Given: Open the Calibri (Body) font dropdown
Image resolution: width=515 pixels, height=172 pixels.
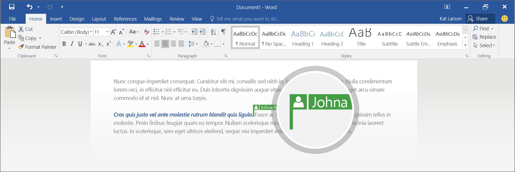Looking at the screenshot, I should (x=91, y=32).
